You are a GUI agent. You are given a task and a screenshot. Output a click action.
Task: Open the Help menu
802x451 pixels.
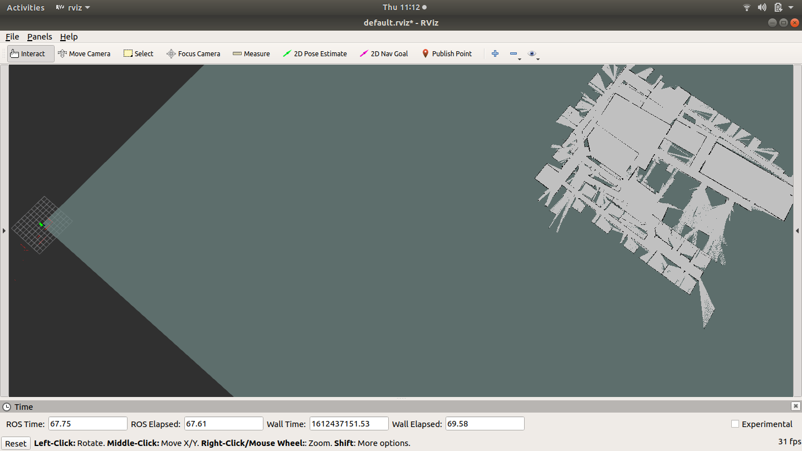69,37
